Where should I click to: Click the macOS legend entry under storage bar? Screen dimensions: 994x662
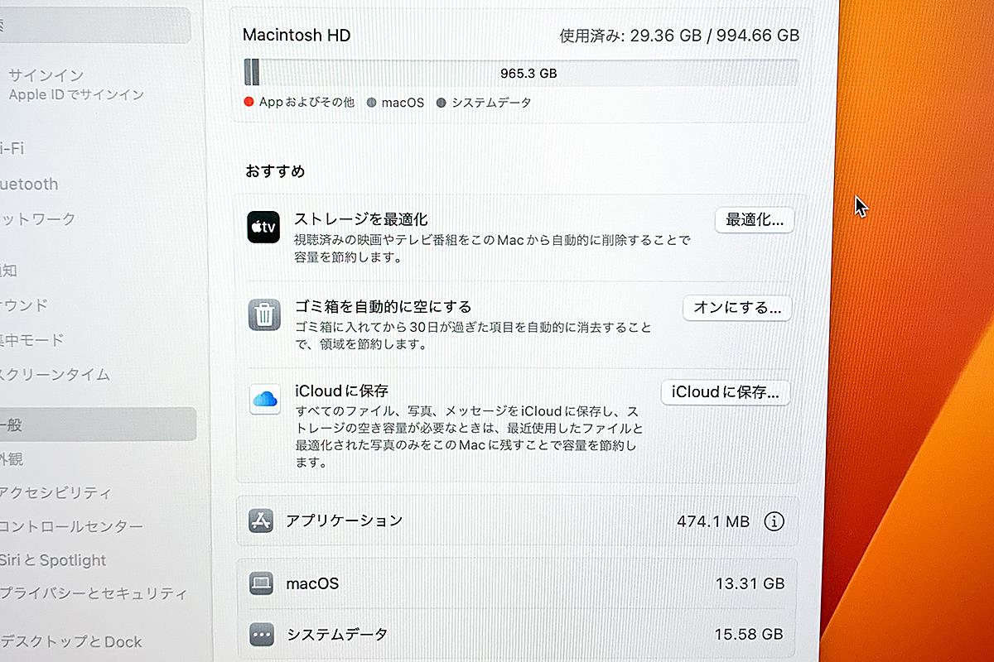coord(395,103)
